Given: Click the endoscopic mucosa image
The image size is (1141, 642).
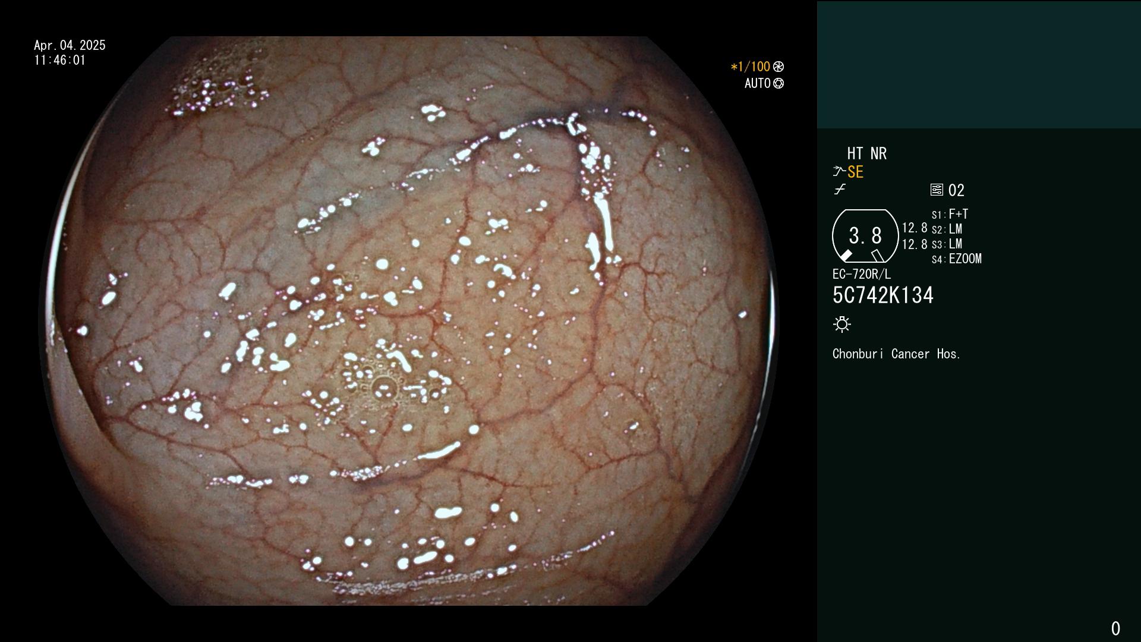Looking at the screenshot, I should tap(410, 321).
